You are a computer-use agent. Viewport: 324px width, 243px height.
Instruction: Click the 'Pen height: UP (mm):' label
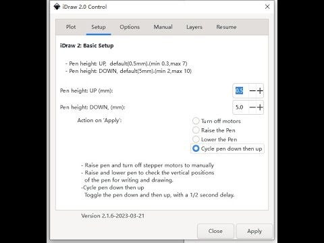point(86,90)
